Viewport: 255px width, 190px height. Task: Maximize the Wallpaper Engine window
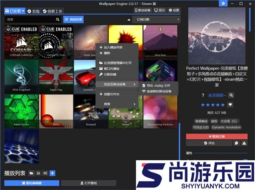pyautogui.click(x=241, y=3)
